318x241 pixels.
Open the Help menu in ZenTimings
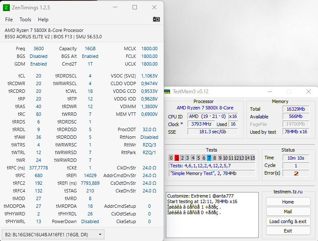pos(43,20)
